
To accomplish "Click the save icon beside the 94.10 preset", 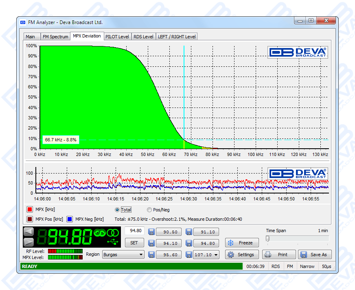I will click(151, 244).
